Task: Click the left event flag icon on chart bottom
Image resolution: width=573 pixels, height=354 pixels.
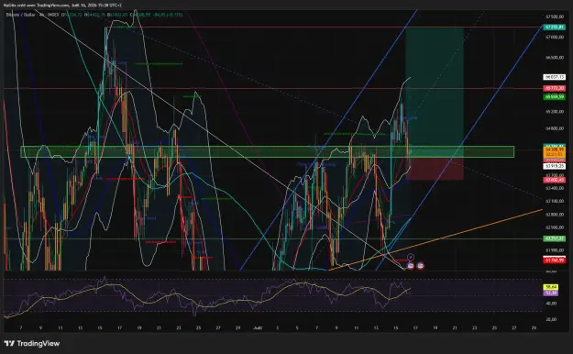Action: [x=410, y=265]
